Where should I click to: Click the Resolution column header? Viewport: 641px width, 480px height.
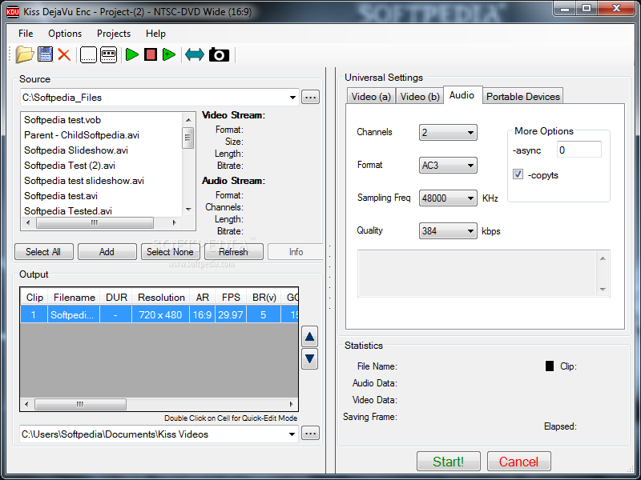[x=161, y=297]
